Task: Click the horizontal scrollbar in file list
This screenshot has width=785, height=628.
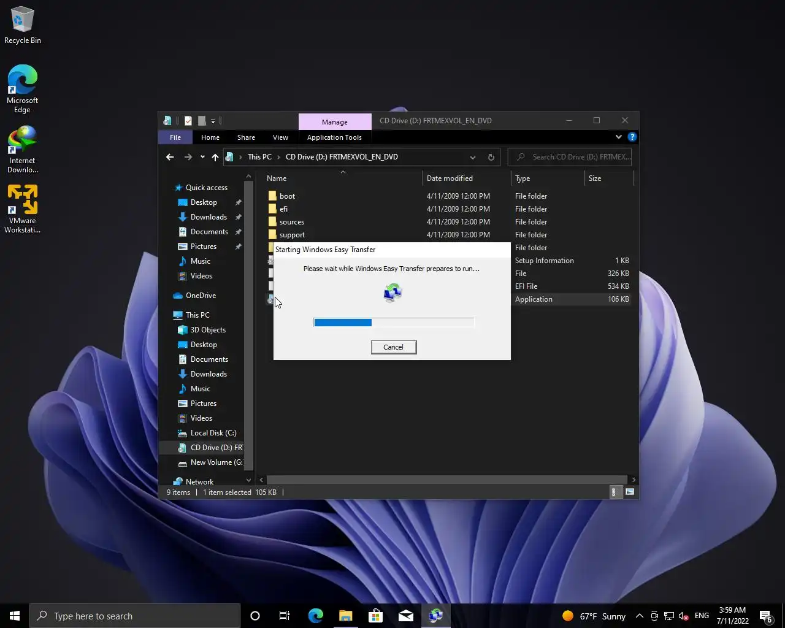Action: 447,480
